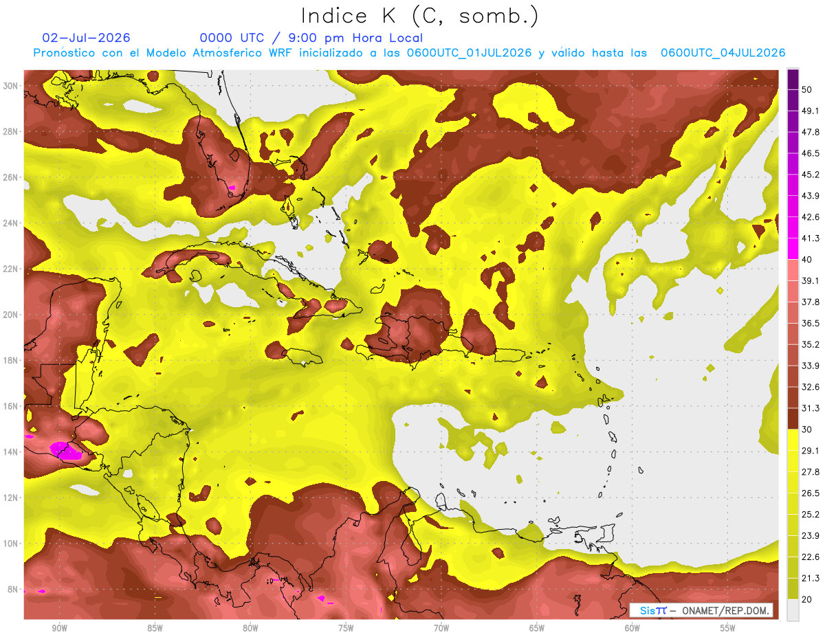Click the longitude axis label "60W"
The image size is (825, 637).
(632, 628)
